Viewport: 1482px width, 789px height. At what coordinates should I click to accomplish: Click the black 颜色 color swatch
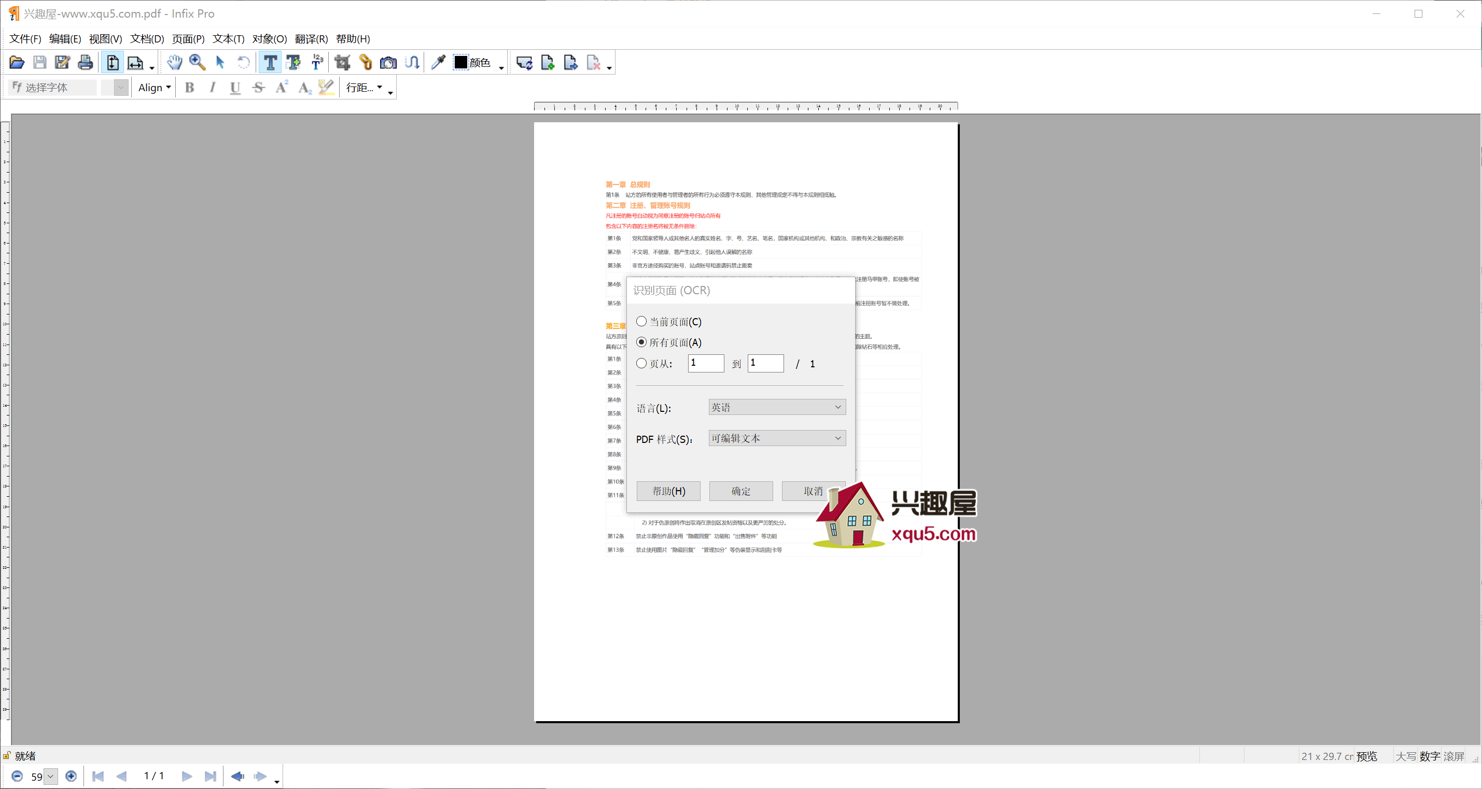[461, 62]
